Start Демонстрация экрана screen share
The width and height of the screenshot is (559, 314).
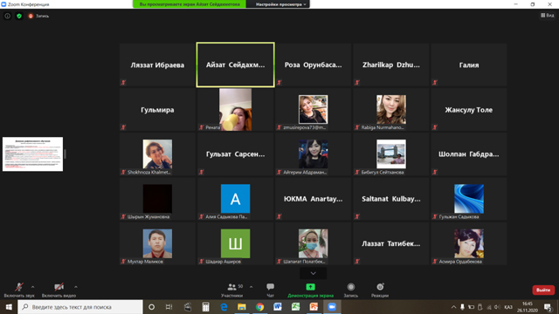(x=311, y=290)
